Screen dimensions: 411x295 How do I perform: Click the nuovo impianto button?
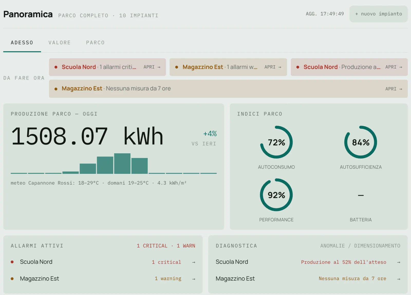point(378,14)
